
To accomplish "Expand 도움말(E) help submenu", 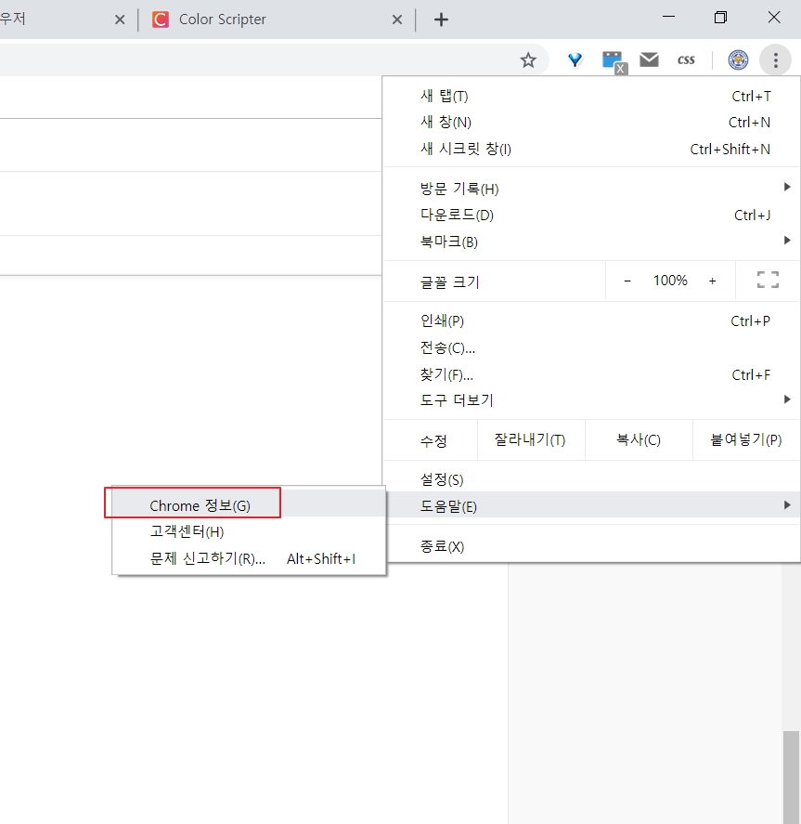I will (x=592, y=506).
